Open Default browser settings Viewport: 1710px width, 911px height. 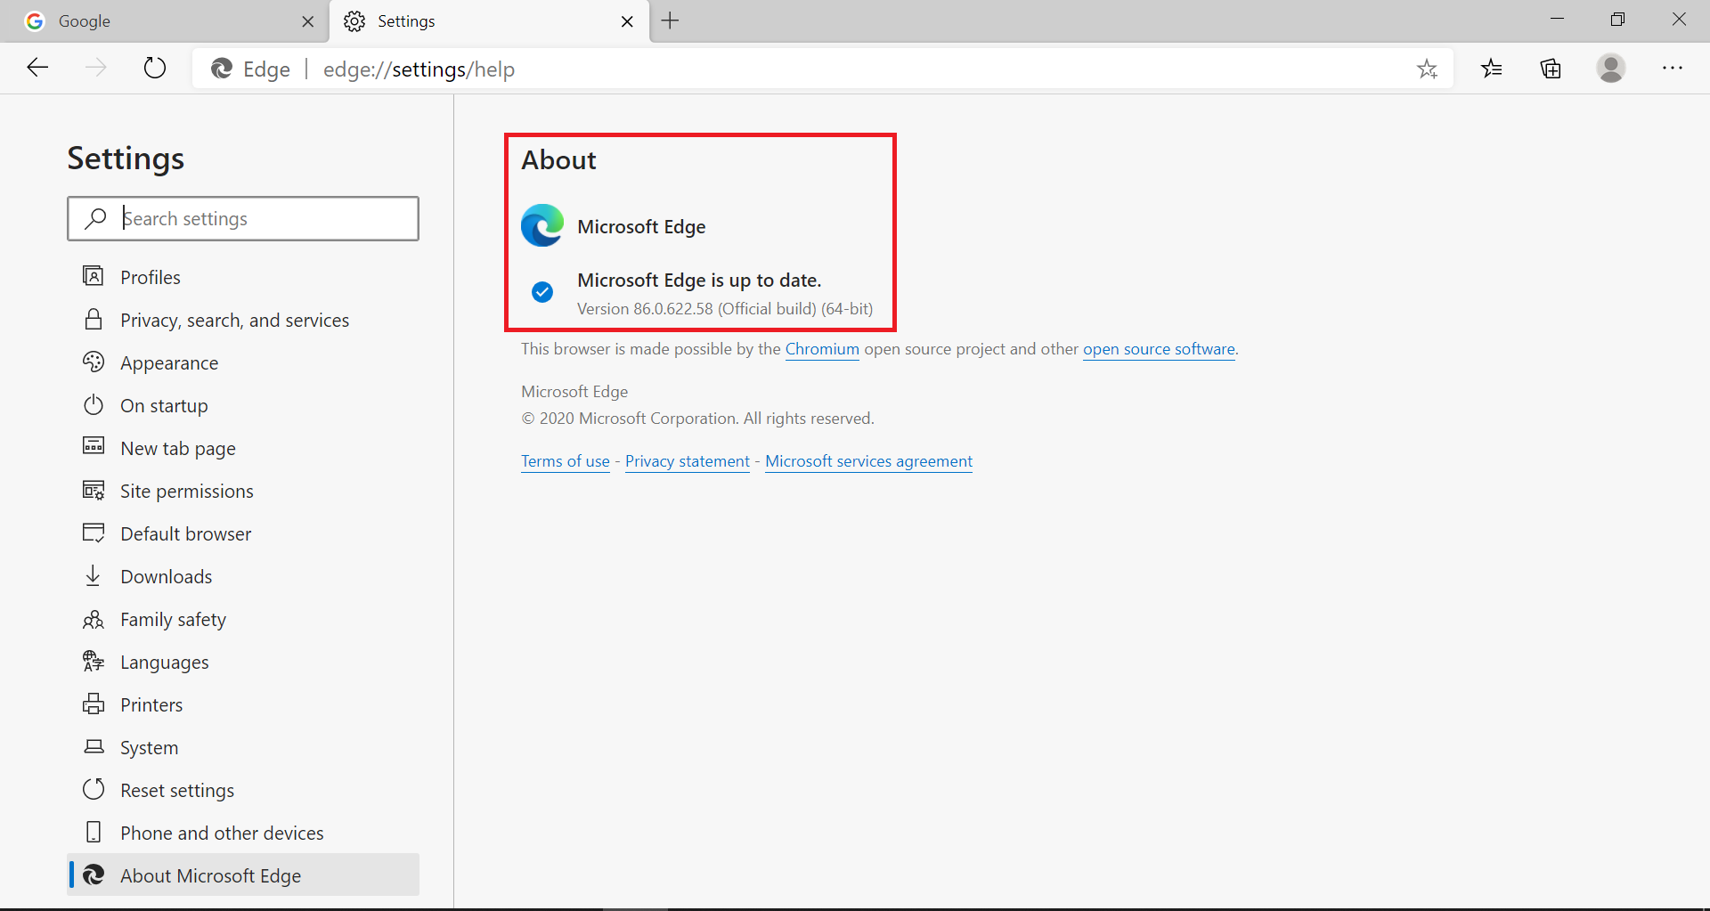point(243,533)
